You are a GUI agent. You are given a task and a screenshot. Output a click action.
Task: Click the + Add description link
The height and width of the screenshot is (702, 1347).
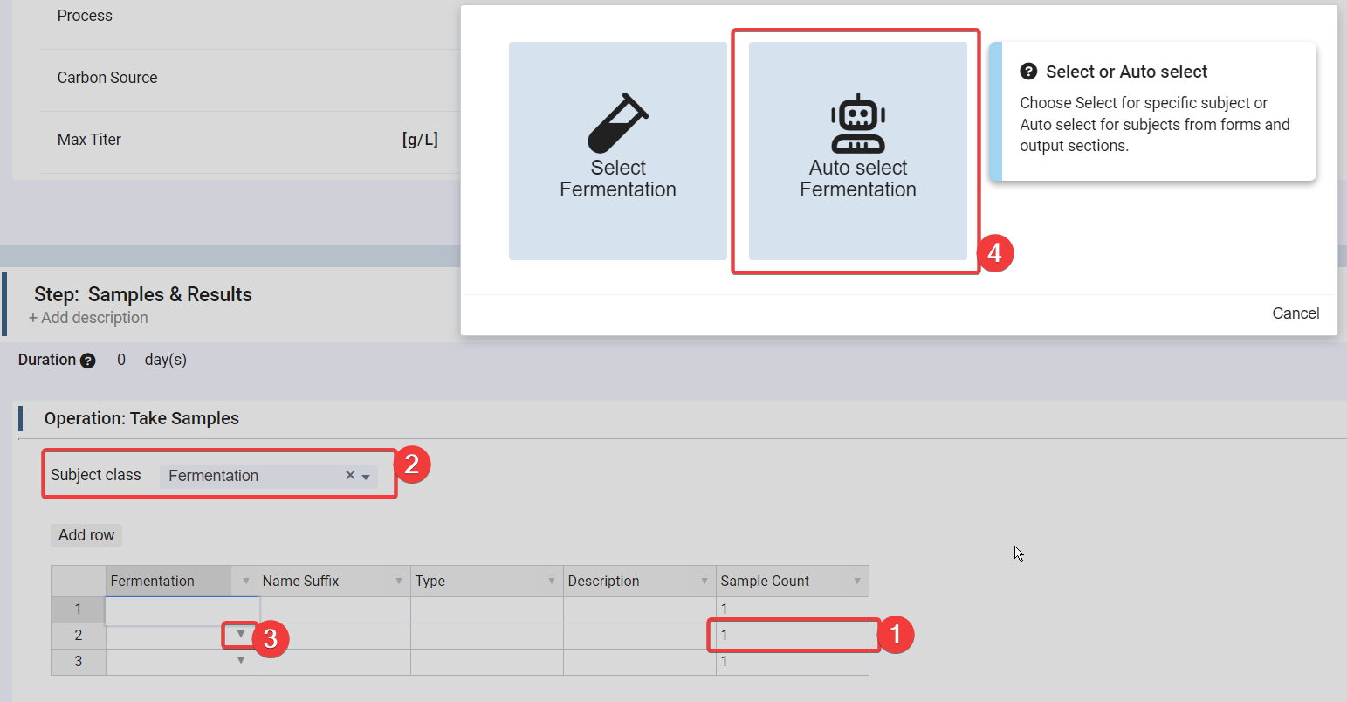(88, 318)
